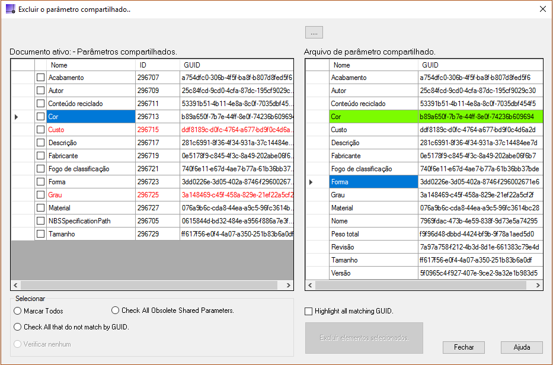Tick the Fabricante checkbox
Screen dimensions: 553x365
coord(40,156)
